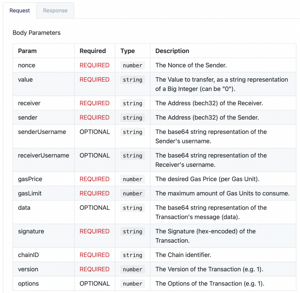
Task: Click the gasLimit parameter name
Action: [x=30, y=193]
